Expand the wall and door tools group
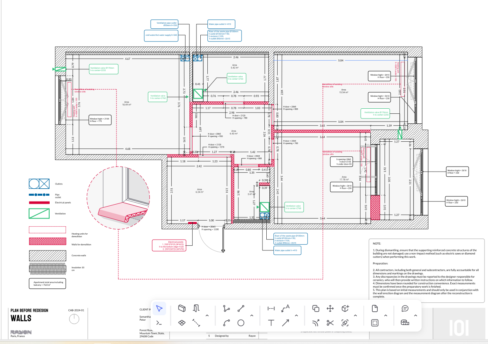Image resolution: width=488 pixels, height=344 pixels. point(207,315)
